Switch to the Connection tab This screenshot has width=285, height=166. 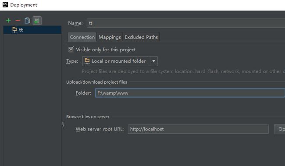coord(82,37)
